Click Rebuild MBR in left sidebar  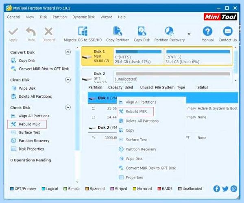pyautogui.click(x=27, y=124)
